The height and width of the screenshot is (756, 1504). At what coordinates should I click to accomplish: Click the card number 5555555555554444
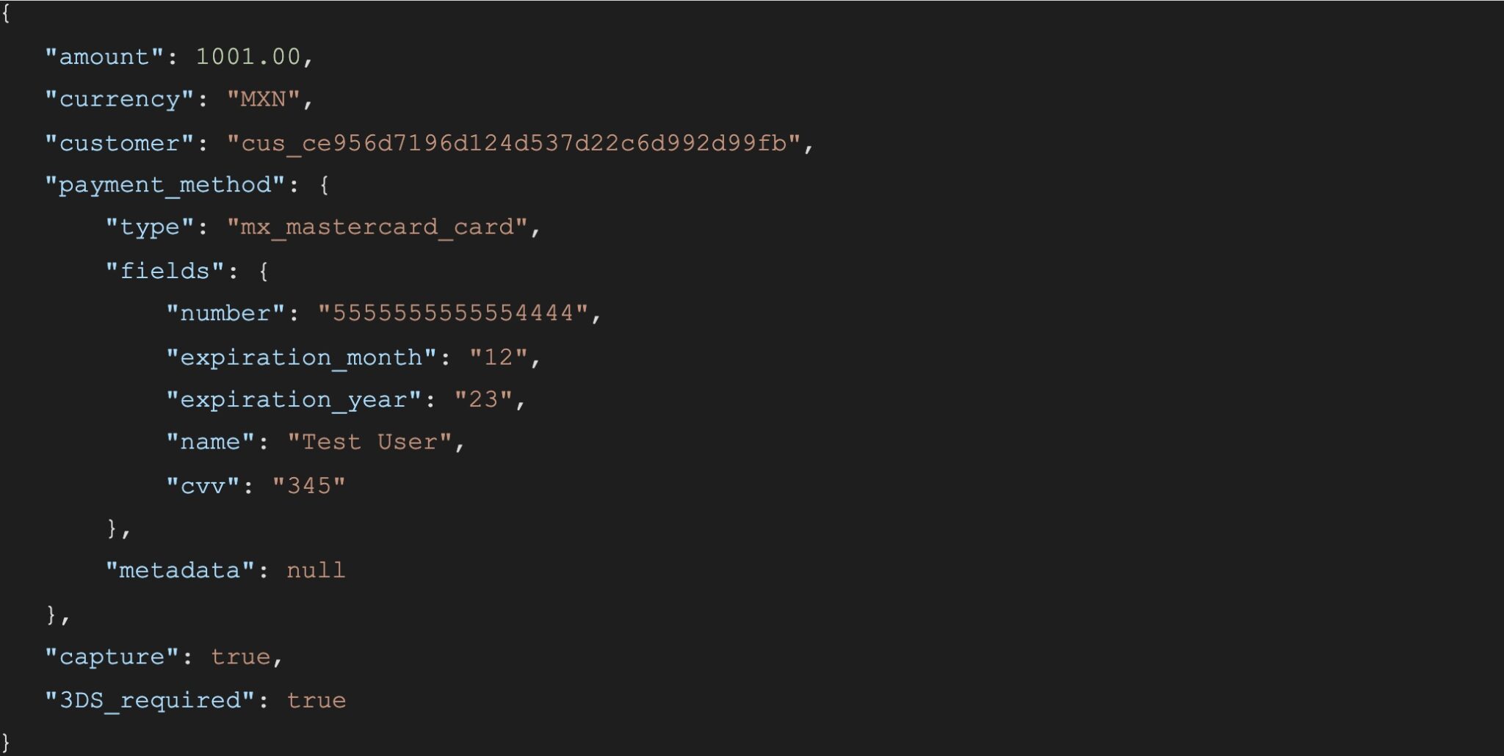[452, 314]
